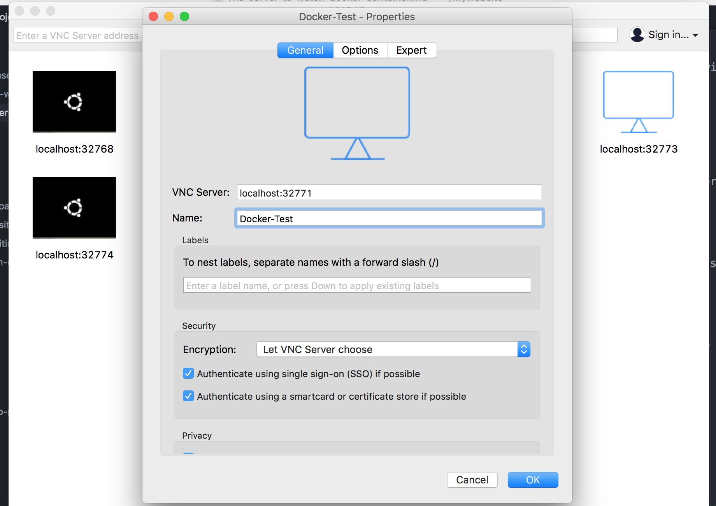Click the large monitor icon in Properties dialog

click(357, 113)
